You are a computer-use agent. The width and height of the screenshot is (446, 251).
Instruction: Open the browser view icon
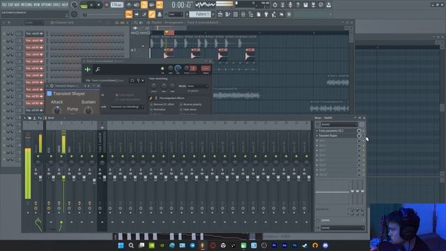coord(251,14)
